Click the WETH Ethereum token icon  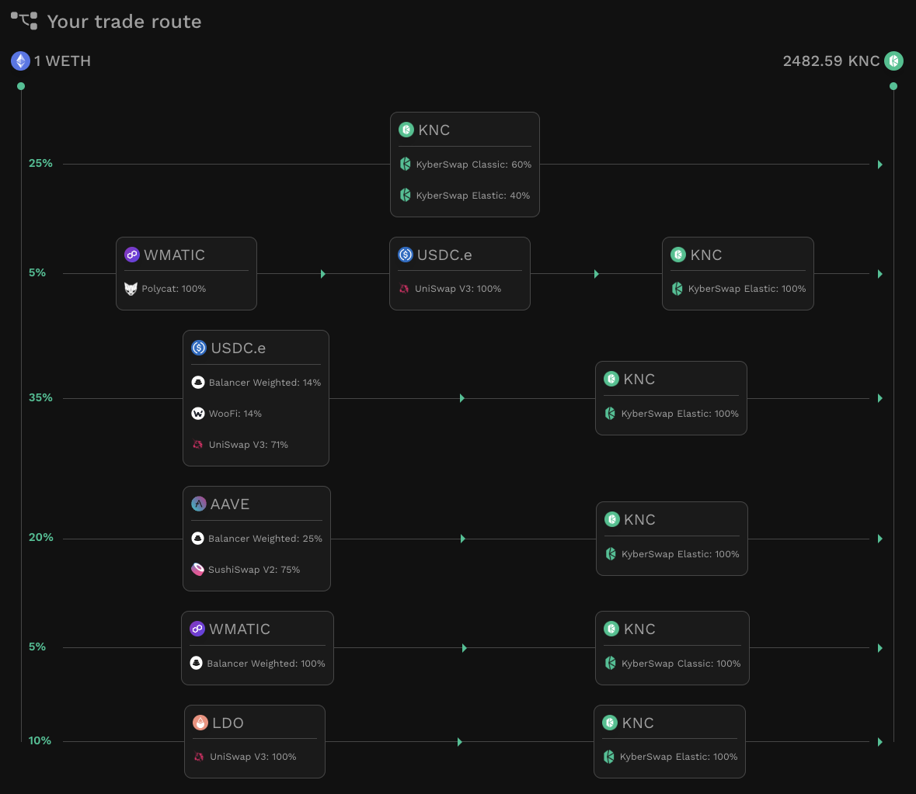coord(20,61)
